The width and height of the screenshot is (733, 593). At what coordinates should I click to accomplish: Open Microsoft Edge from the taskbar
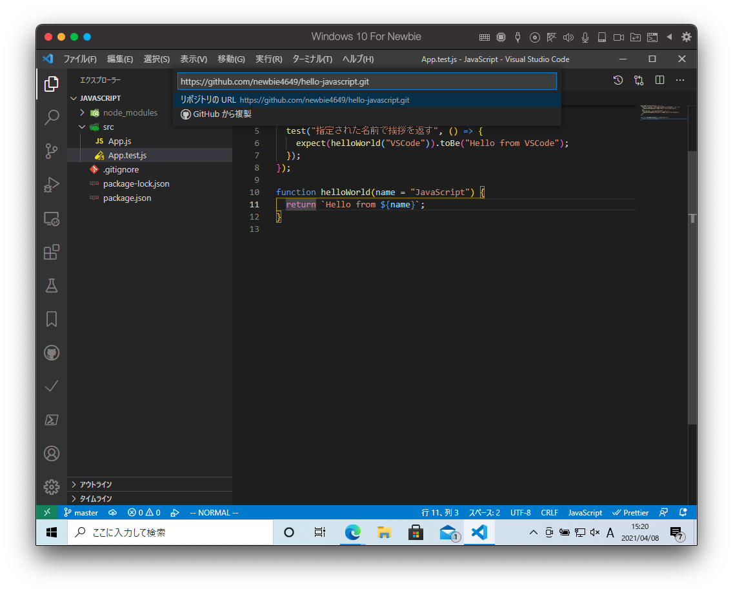point(352,532)
